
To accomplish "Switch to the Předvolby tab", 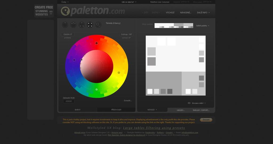I will click(x=116, y=110).
